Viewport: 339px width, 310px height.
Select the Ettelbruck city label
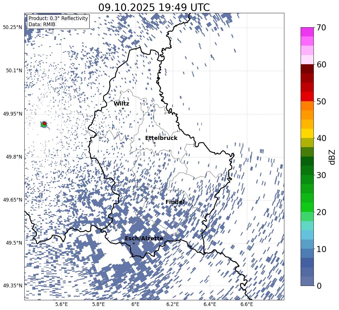(161, 138)
